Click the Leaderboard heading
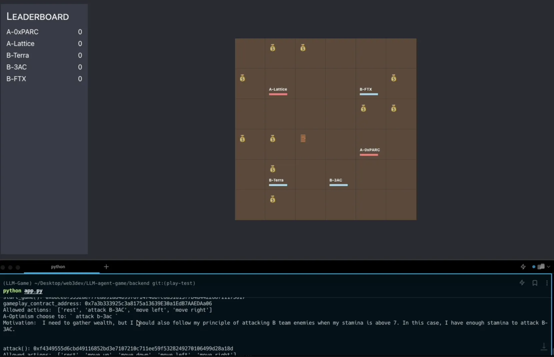554x357 pixels. [x=38, y=17]
